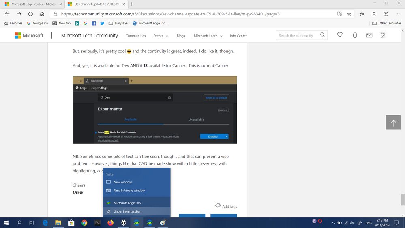This screenshot has width=405, height=228.
Task: Open the Favorites bookmark folder
Action: [13, 23]
